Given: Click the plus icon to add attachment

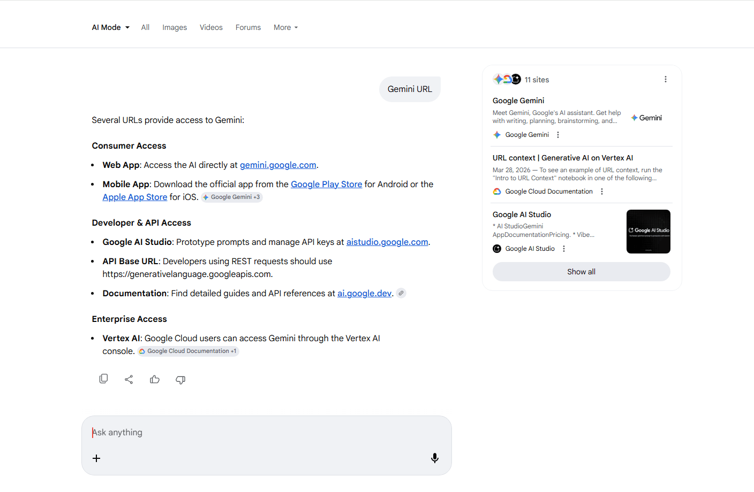Looking at the screenshot, I should (96, 458).
